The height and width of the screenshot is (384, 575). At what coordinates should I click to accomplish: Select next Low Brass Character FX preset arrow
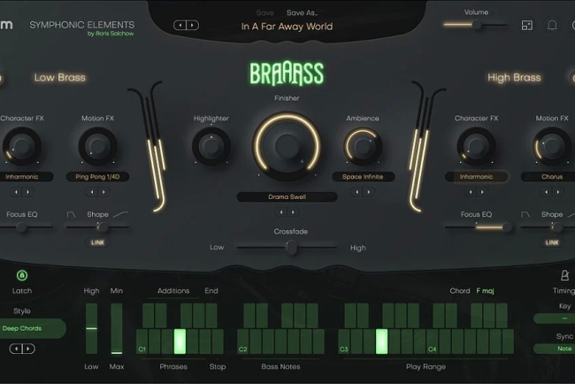click(28, 192)
